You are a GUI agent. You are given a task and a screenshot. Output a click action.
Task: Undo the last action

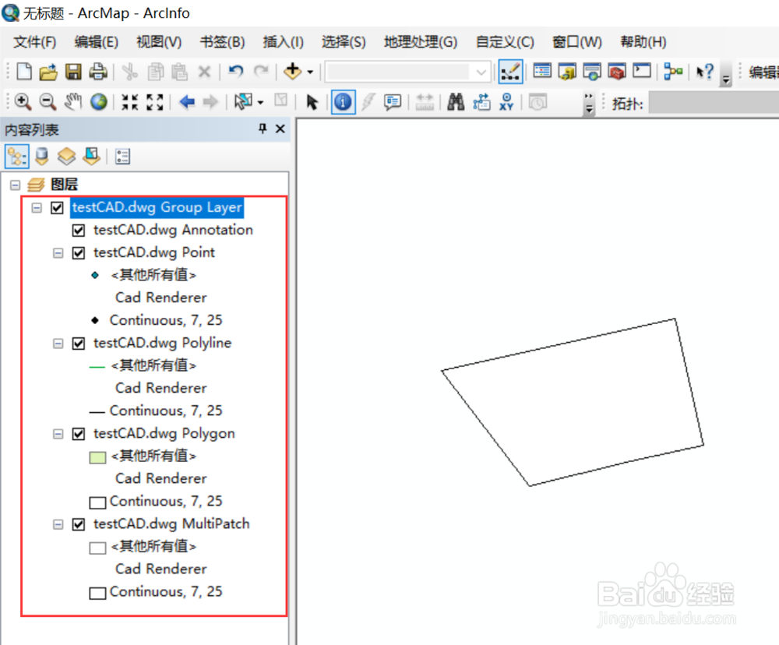pyautogui.click(x=236, y=72)
